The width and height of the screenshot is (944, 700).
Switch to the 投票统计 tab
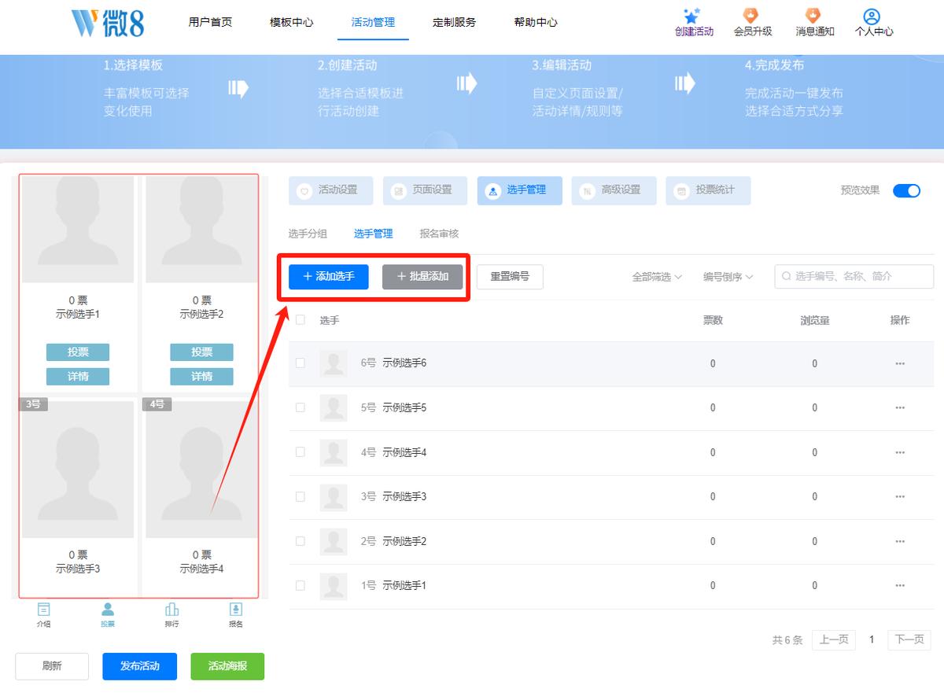coord(709,190)
